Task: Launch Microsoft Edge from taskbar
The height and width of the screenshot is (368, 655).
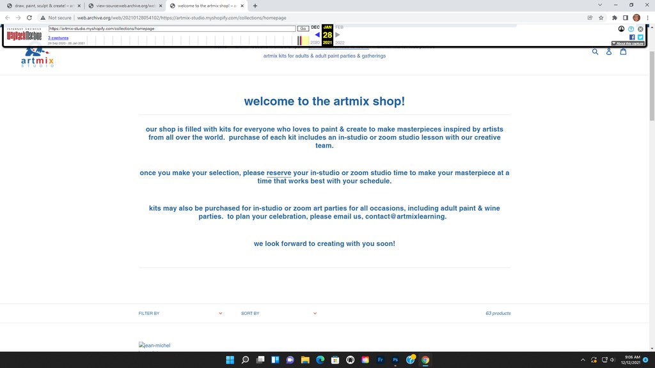Action: click(320, 360)
